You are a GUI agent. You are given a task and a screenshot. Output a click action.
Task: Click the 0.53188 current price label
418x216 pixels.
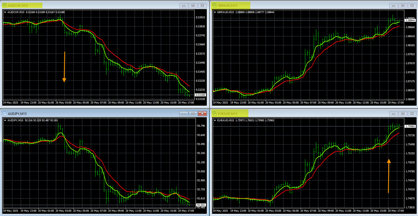200,95
